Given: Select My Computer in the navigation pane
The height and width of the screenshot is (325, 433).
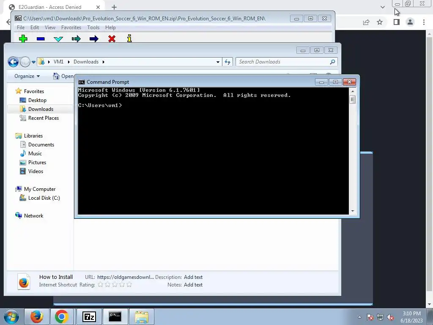Looking at the screenshot, I should click(39, 189).
